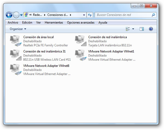
Task: Open the recent pages dropdown arrow
Action: point(21,15)
